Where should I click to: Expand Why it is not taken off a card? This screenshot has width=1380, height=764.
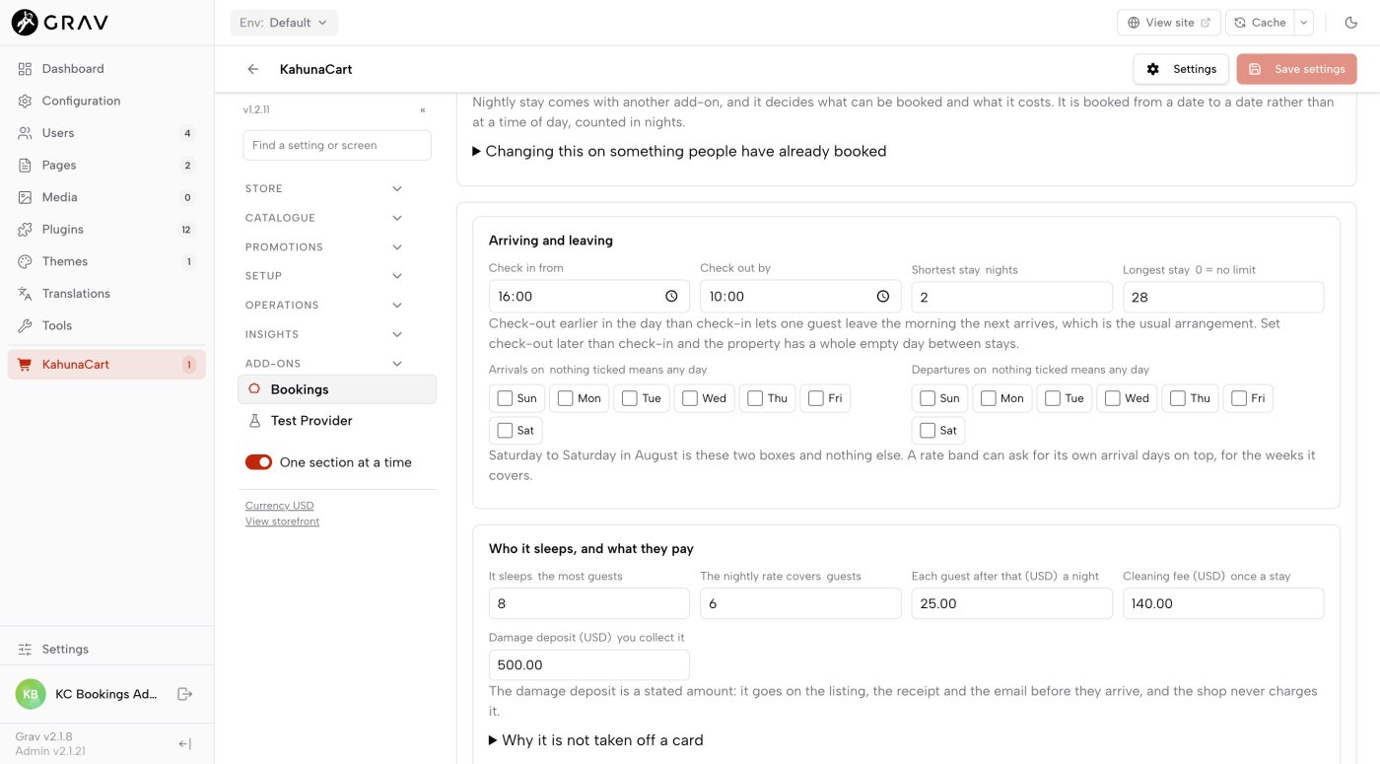596,740
